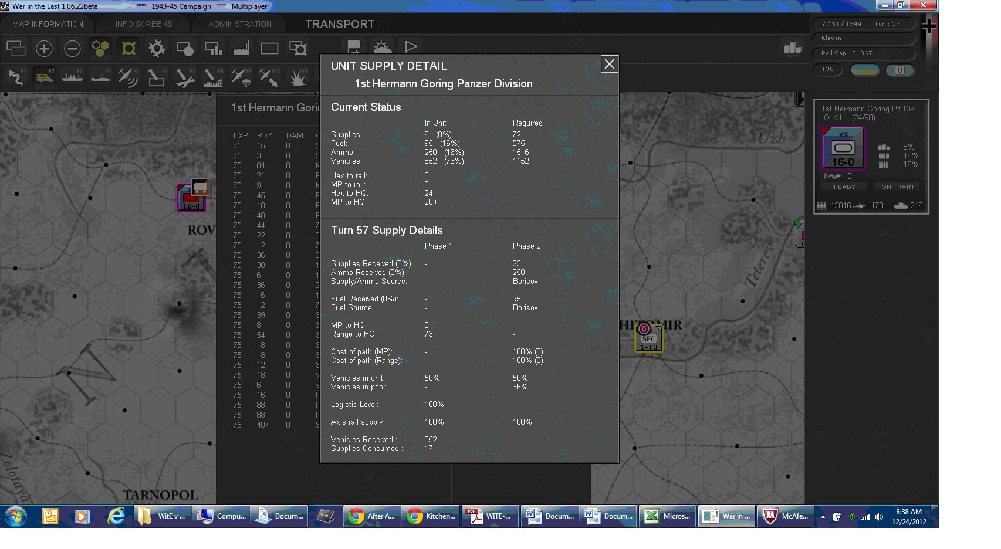The width and height of the screenshot is (1001, 549).
Task: Click the teal pill showing 0
Action: pyautogui.click(x=899, y=70)
